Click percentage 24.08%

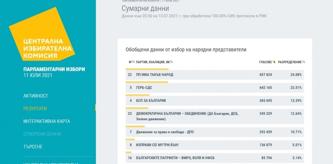point(296,75)
